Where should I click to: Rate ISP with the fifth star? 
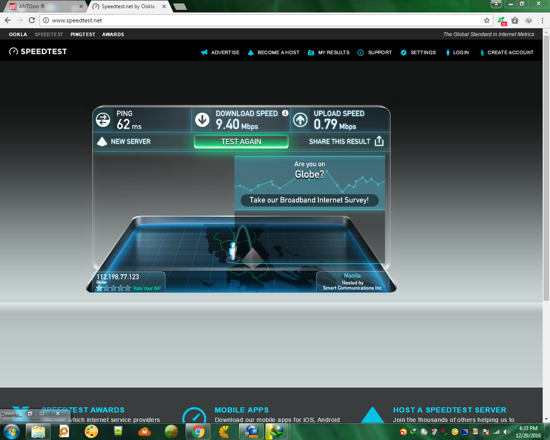coord(127,288)
